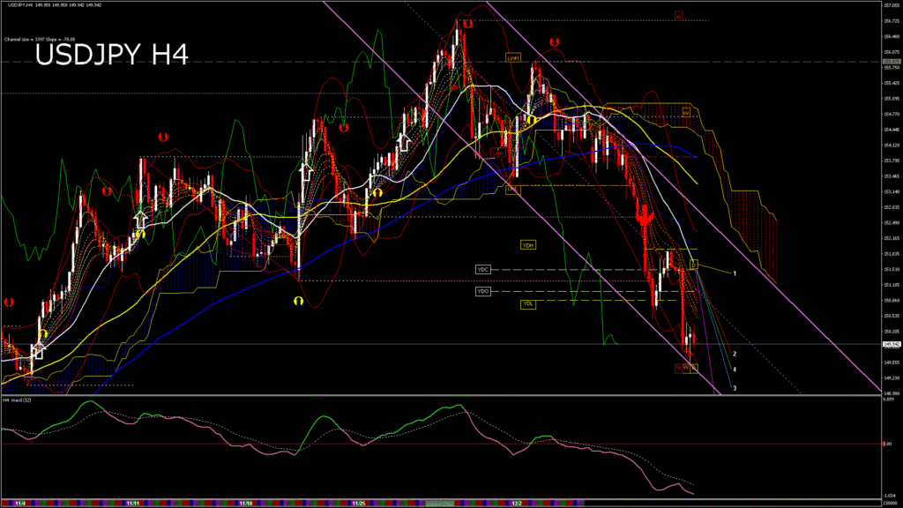Click the YDL level label

coord(528,304)
